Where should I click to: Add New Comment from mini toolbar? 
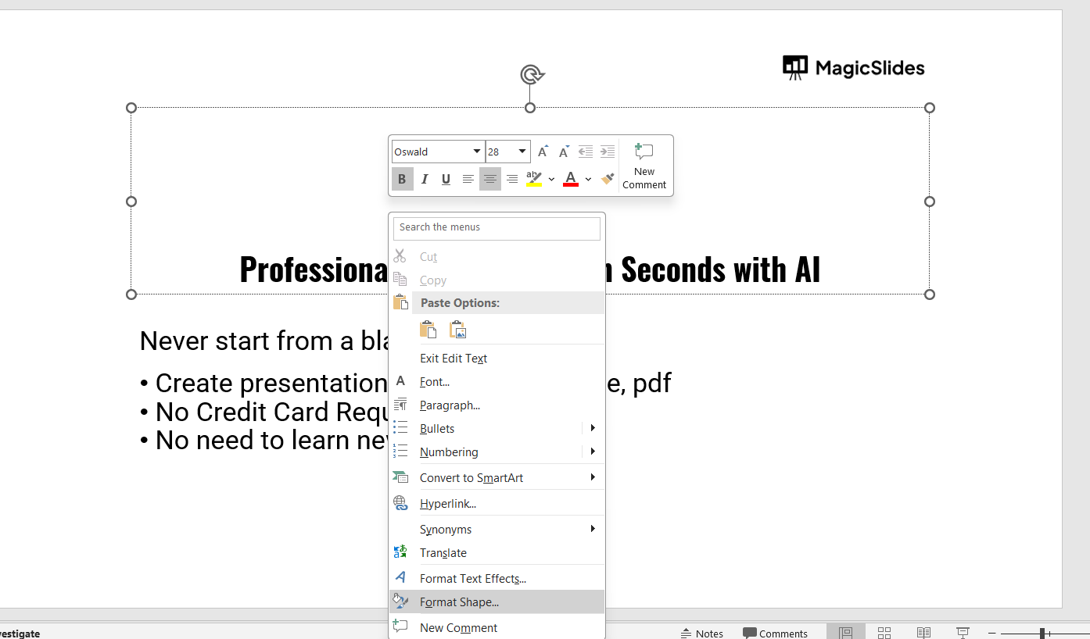tap(644, 166)
